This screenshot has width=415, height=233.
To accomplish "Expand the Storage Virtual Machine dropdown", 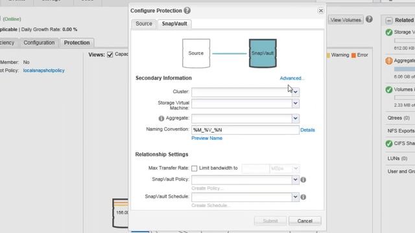I will (296, 104).
